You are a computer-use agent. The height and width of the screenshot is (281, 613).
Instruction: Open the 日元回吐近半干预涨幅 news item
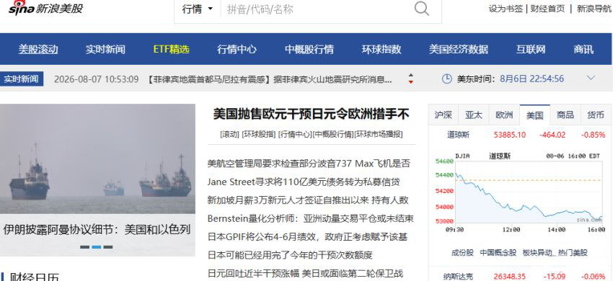[x=305, y=274]
